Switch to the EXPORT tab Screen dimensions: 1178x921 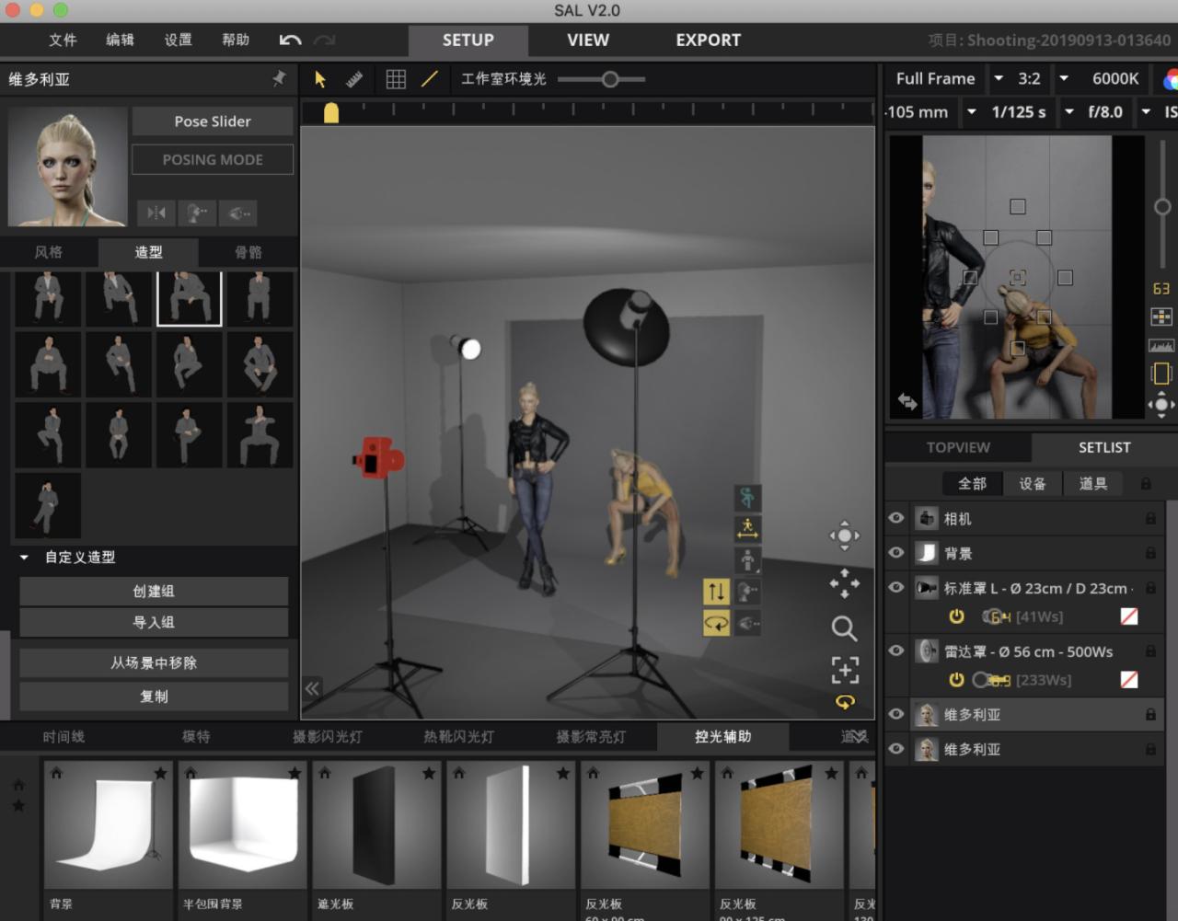tap(708, 40)
